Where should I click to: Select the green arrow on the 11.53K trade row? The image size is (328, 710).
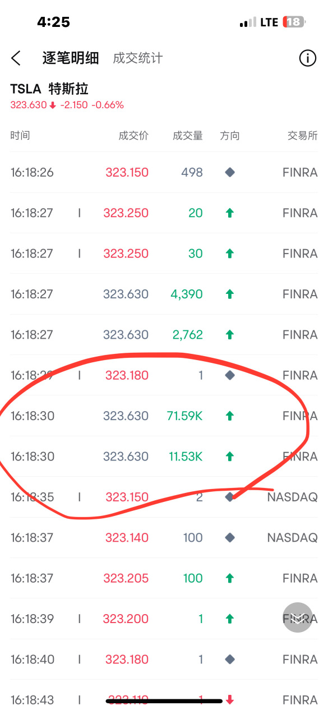tap(229, 456)
